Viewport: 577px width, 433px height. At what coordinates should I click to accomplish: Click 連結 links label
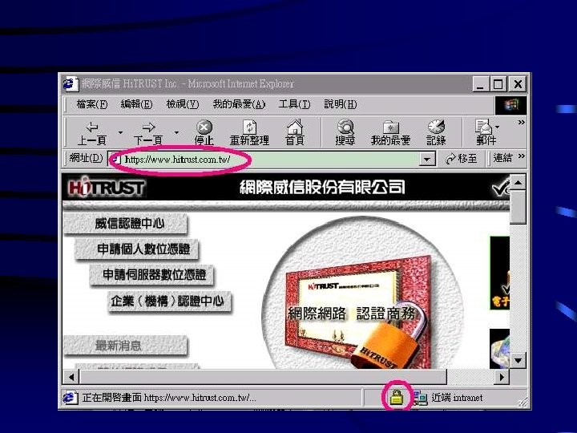click(x=502, y=158)
